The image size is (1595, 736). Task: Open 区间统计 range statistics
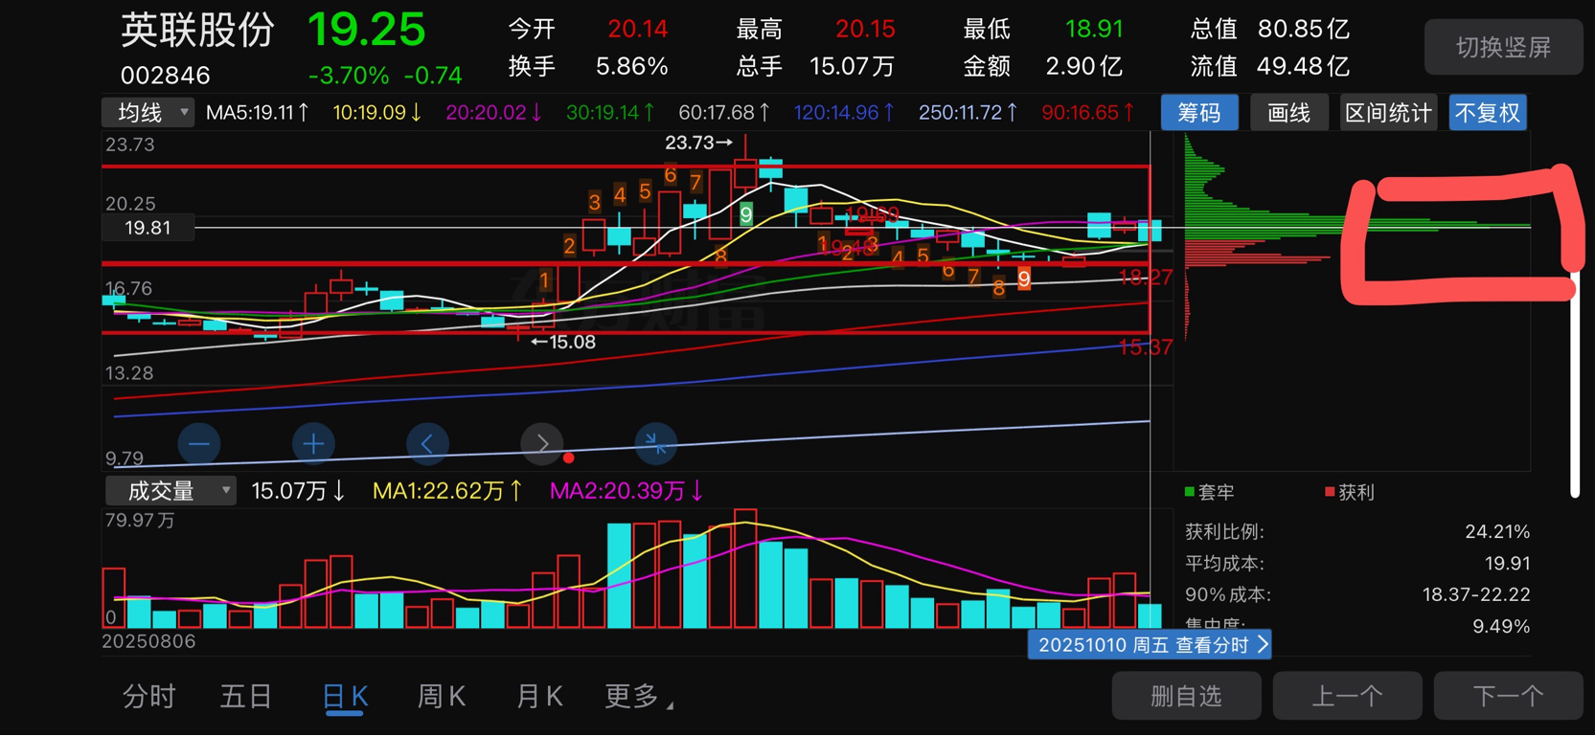tap(1388, 113)
